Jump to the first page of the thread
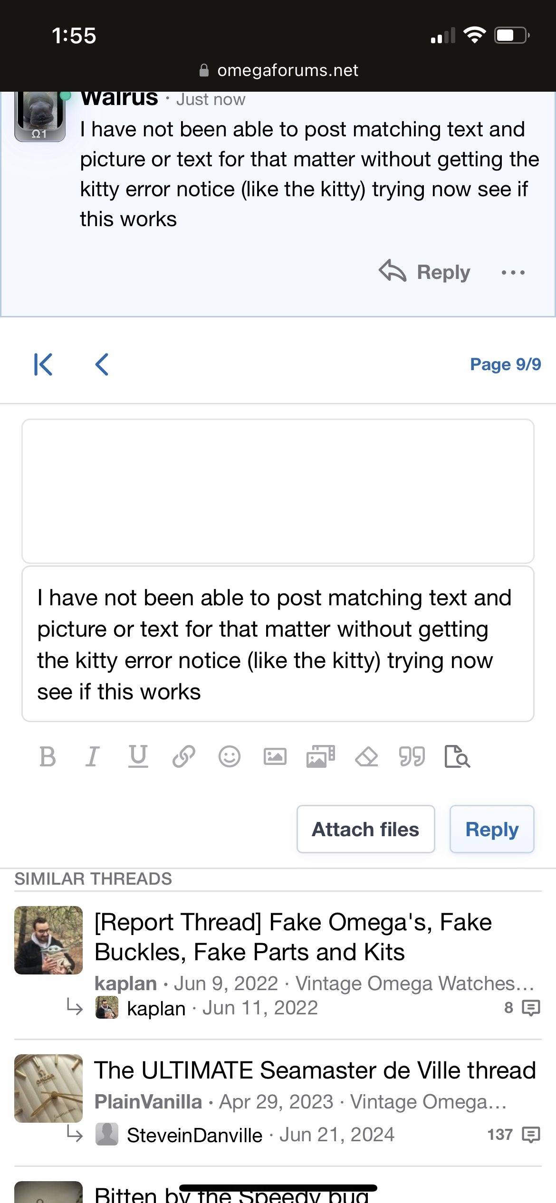This screenshot has height=1203, width=556. pos(43,364)
